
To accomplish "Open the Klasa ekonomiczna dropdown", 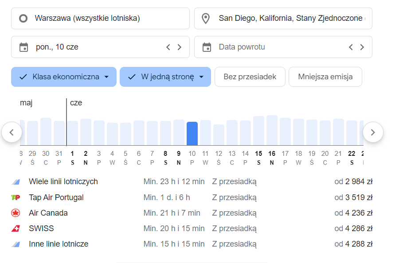I will pyautogui.click(x=64, y=77).
